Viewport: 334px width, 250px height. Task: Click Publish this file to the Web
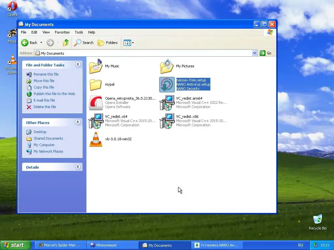(54, 94)
